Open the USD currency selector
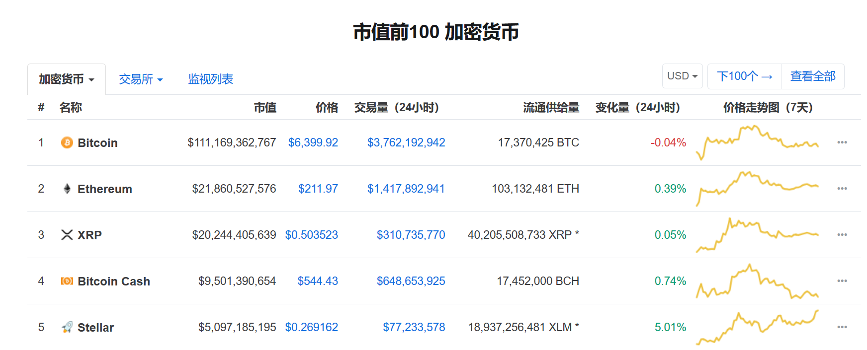This screenshot has height=350, width=867. pos(683,76)
